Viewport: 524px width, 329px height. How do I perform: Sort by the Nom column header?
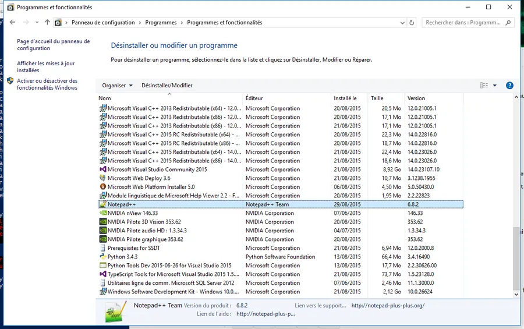pos(105,98)
